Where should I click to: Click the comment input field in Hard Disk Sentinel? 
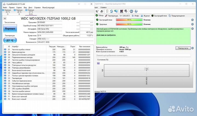tap(143, 55)
